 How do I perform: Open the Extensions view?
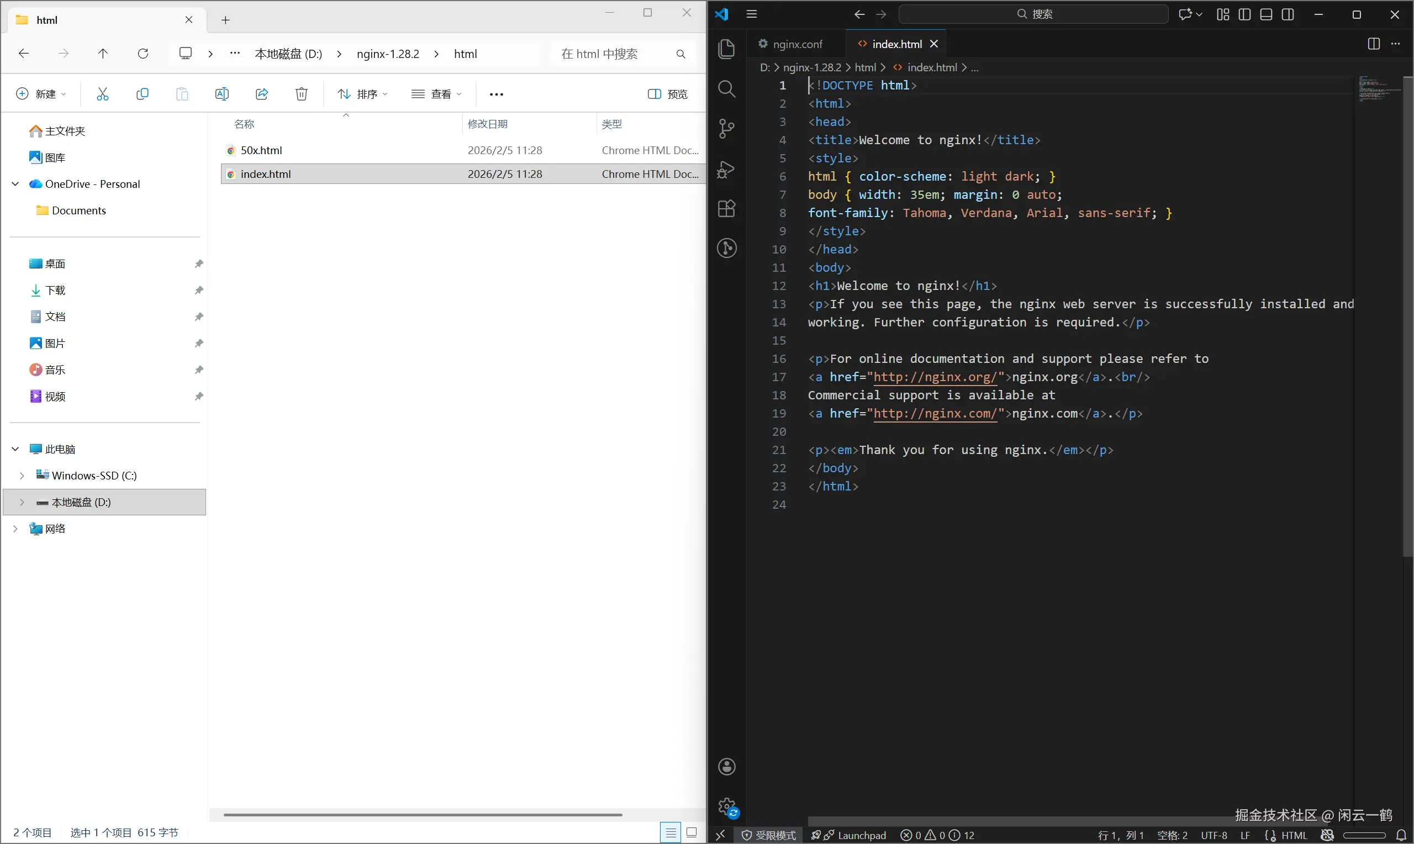point(727,209)
